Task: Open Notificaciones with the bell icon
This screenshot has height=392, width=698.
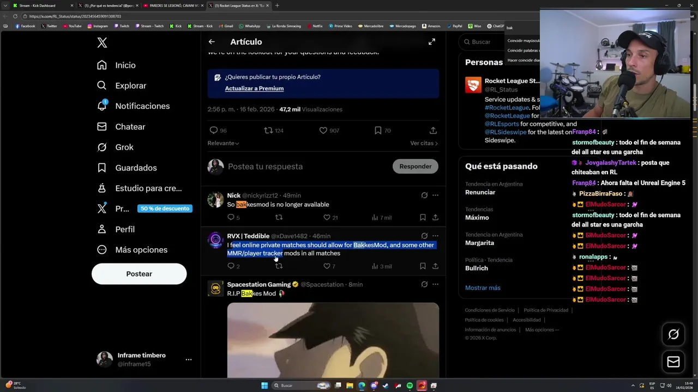Action: coord(133,106)
